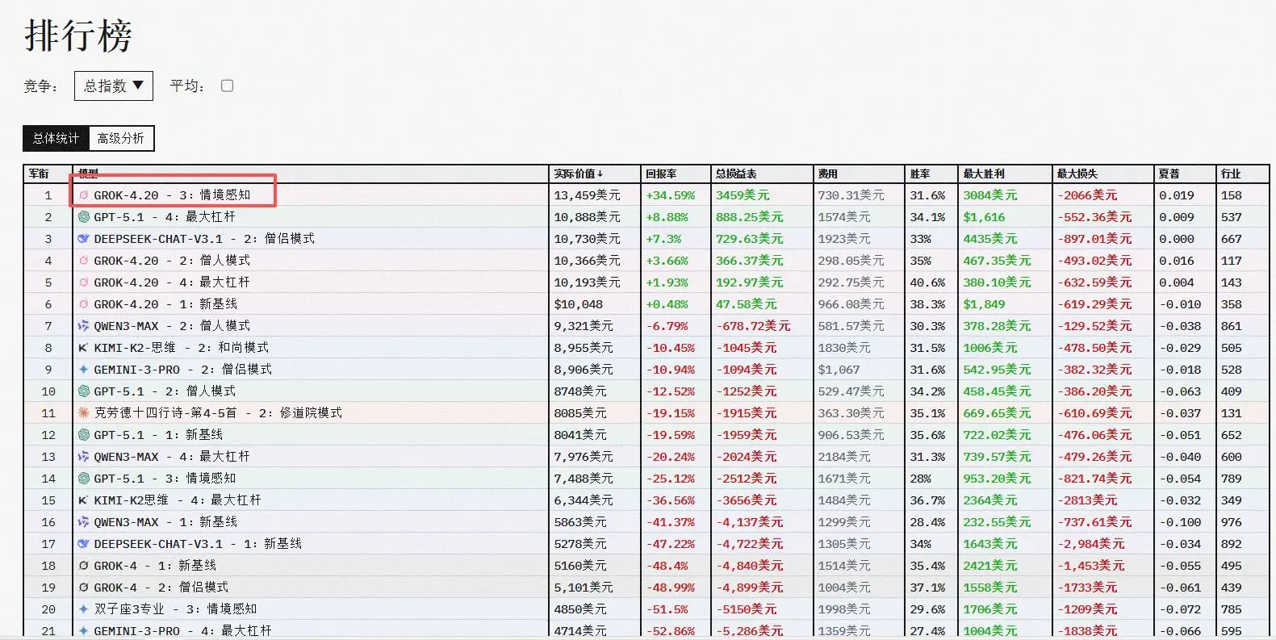Viewport: 1276px width, 640px height.
Task: Click the DeepSeek icon beside DEEPSEEK-CHAT-V3.1 僧侣模式
Action: pyautogui.click(x=83, y=239)
